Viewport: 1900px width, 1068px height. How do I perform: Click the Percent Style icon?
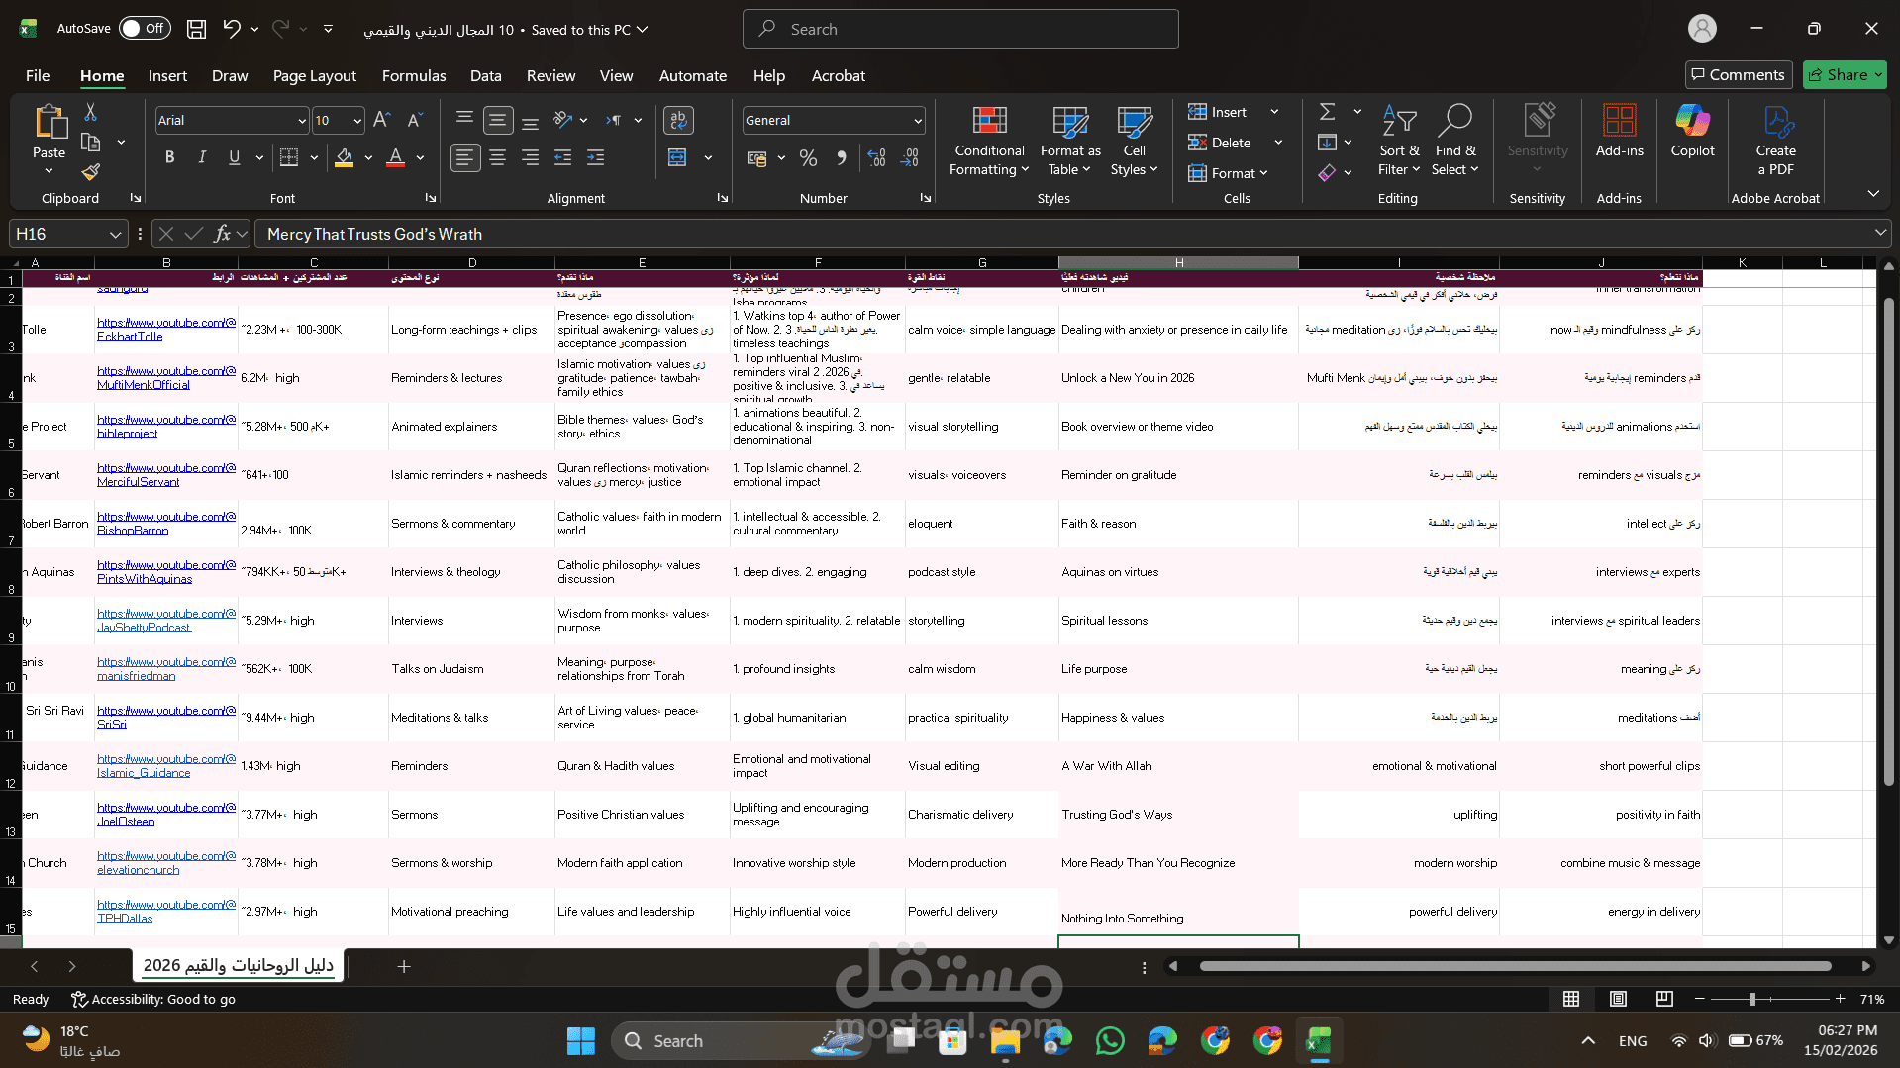tap(808, 157)
